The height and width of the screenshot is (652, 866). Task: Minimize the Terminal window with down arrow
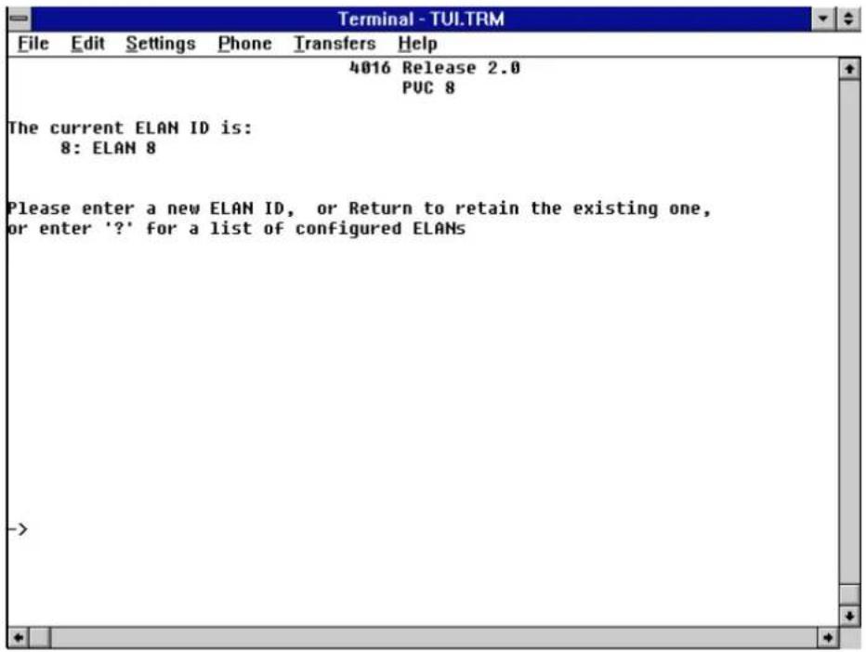click(823, 19)
